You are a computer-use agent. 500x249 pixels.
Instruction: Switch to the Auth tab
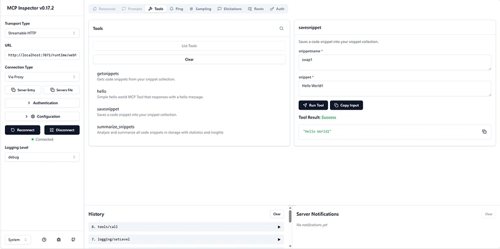tap(277, 9)
